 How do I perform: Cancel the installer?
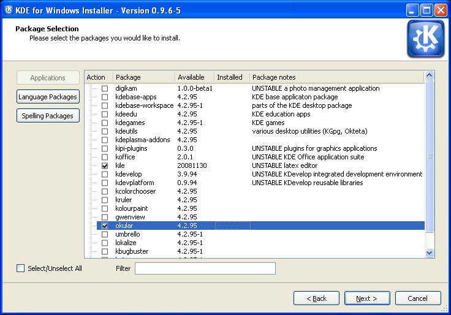click(418, 298)
